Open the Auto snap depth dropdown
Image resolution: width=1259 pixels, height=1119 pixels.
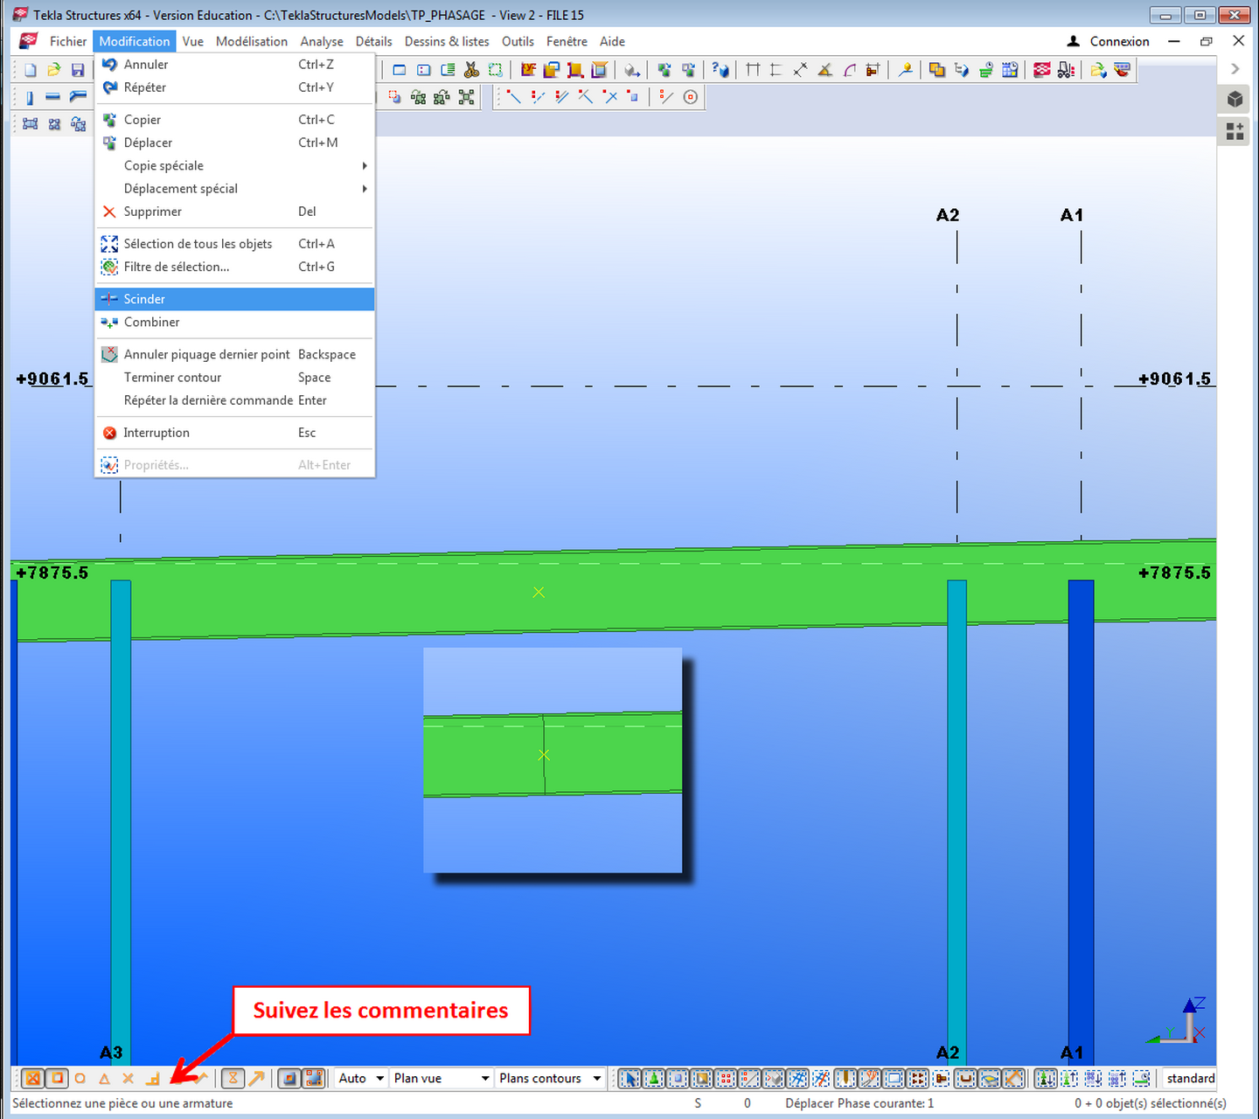pyautogui.click(x=361, y=1079)
